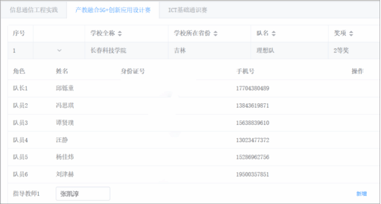Collapse row 1 using the chevron
381x204 pixels.
pos(59,51)
